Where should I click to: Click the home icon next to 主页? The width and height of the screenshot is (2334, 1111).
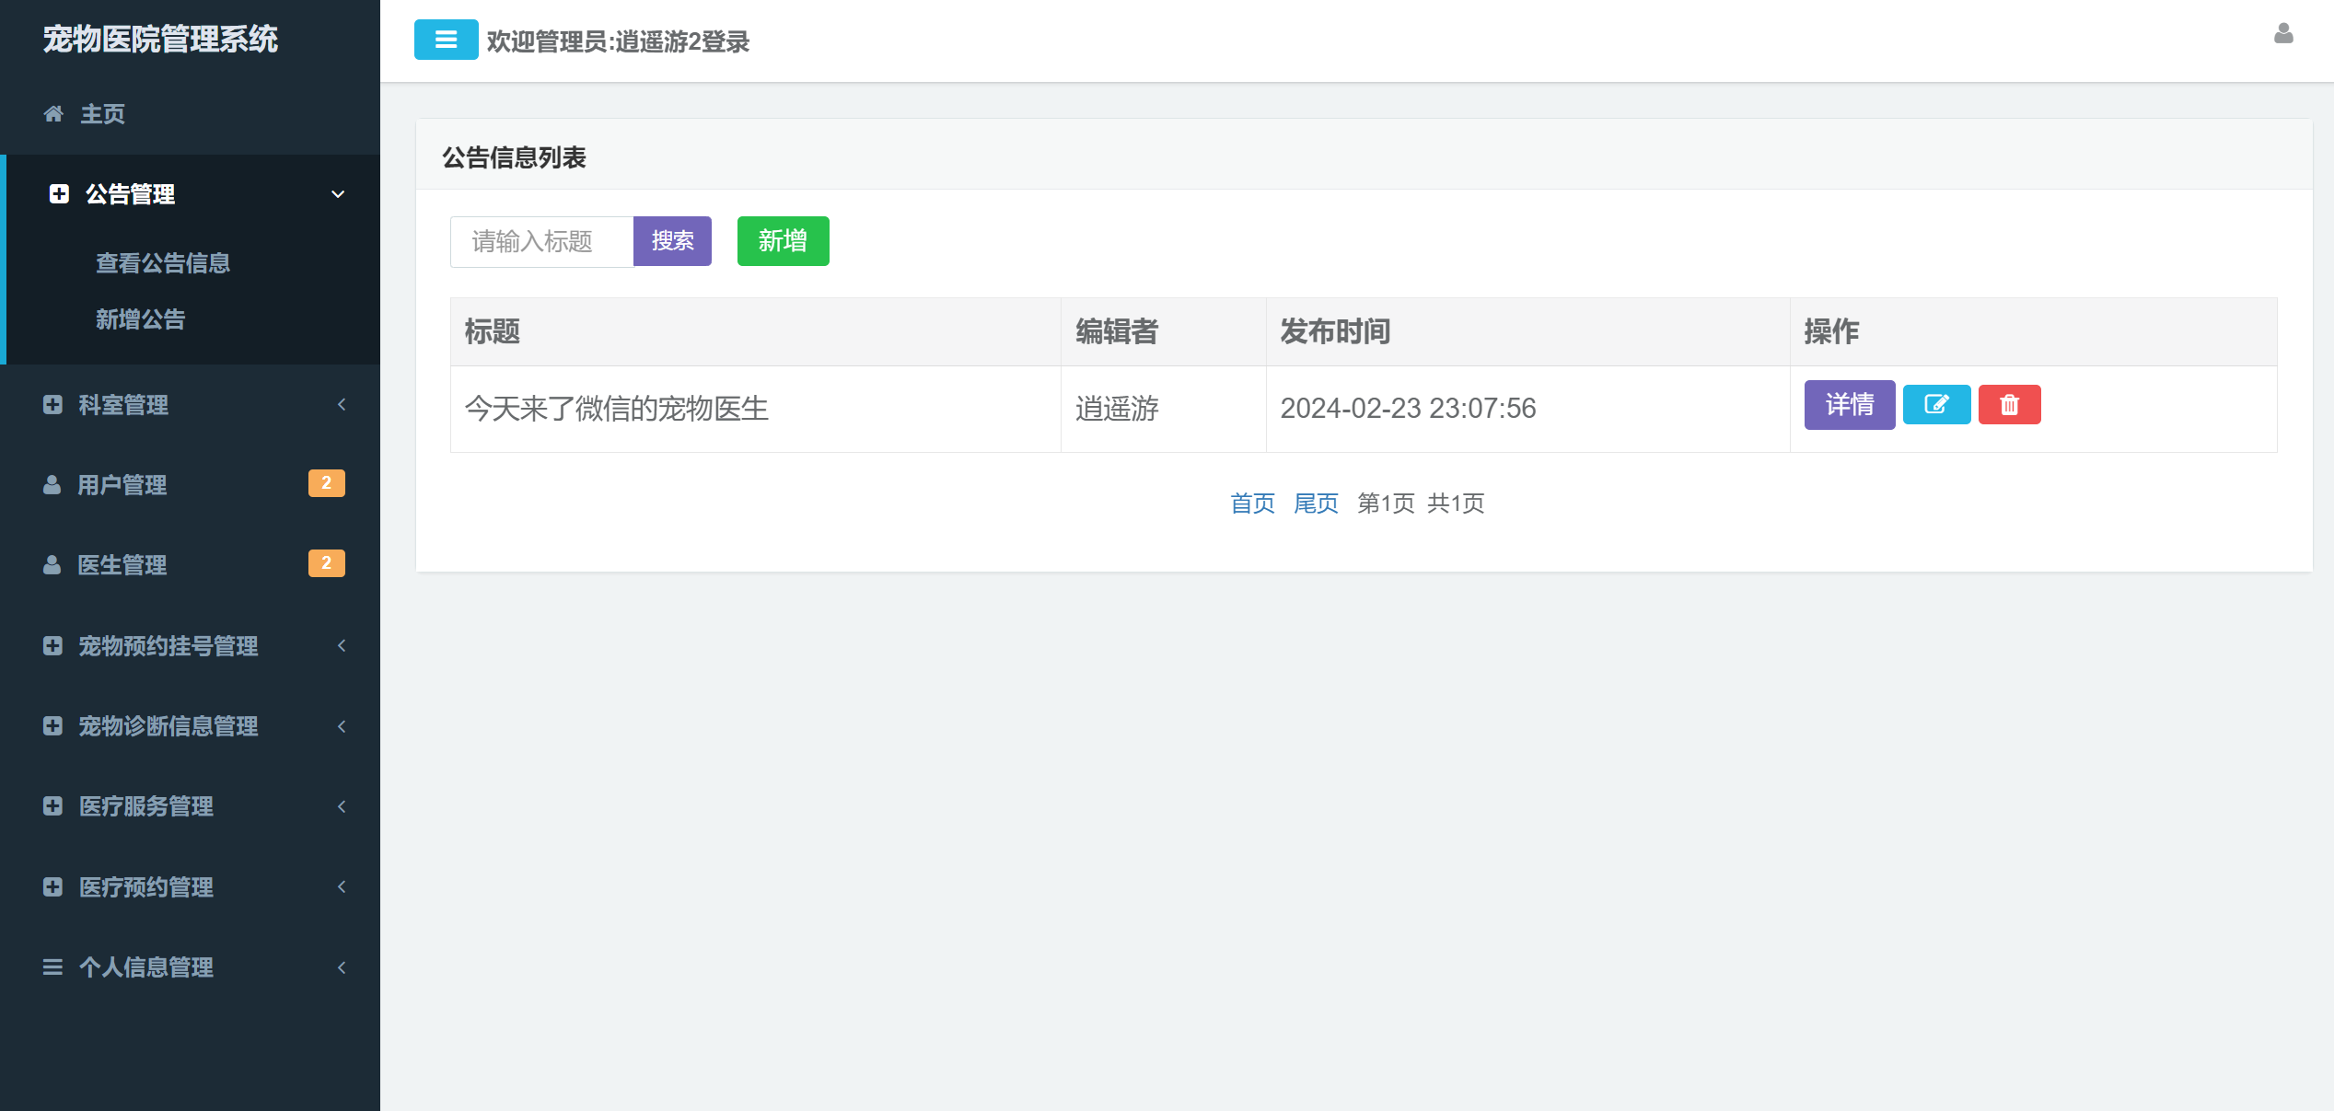(53, 114)
